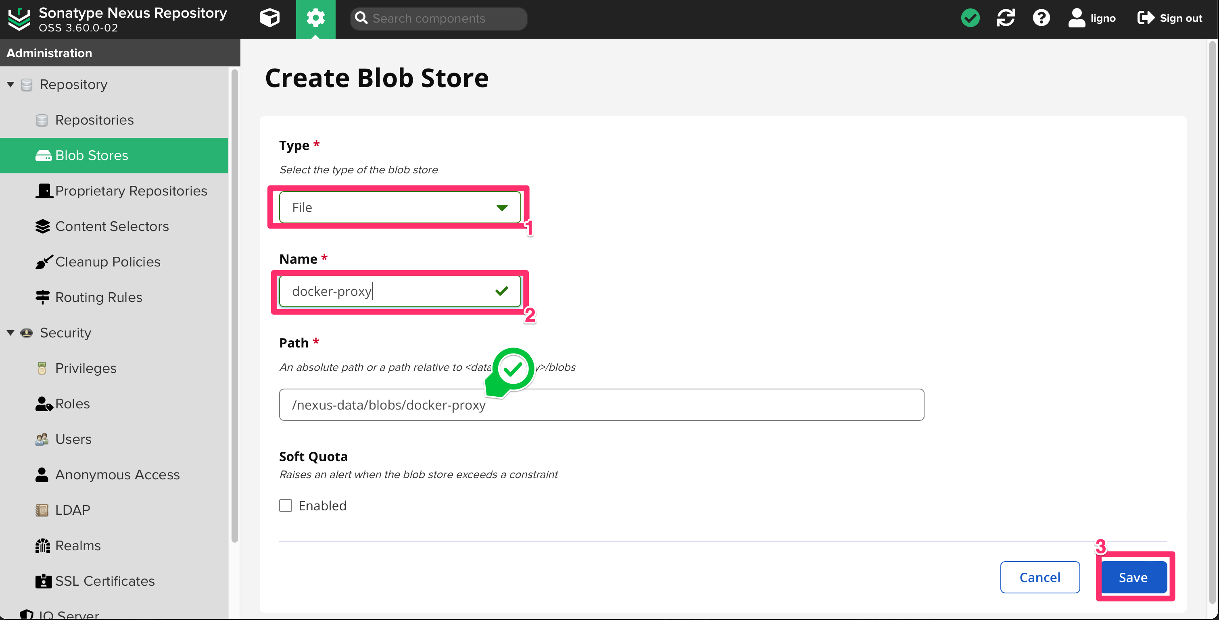Open the Type dropdown showing File
The width and height of the screenshot is (1219, 620).
(399, 207)
